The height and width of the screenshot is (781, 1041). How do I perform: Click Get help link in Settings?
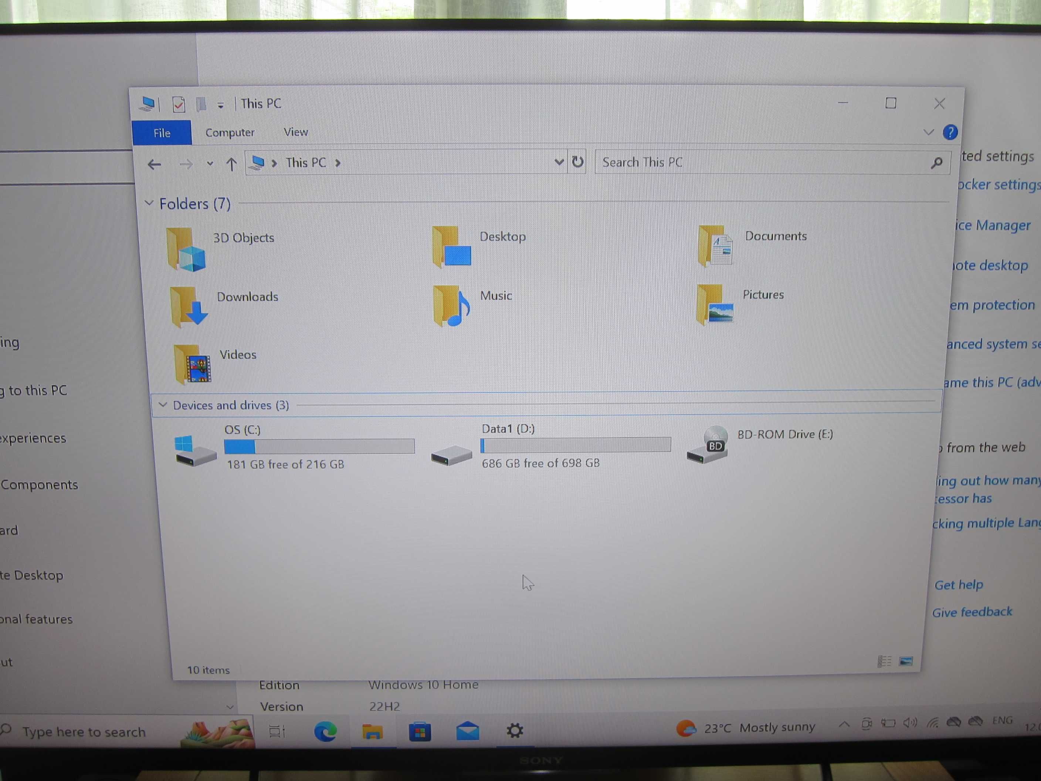click(x=959, y=585)
